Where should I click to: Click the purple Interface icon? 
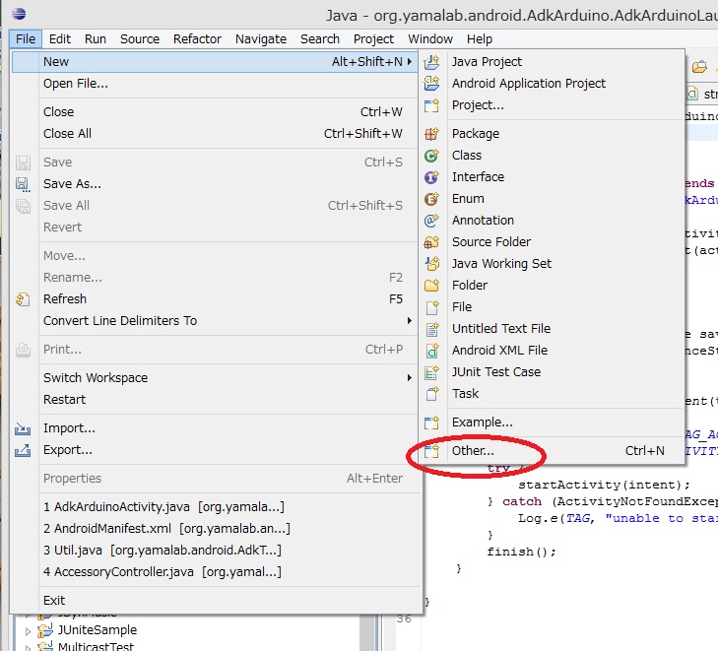click(431, 177)
